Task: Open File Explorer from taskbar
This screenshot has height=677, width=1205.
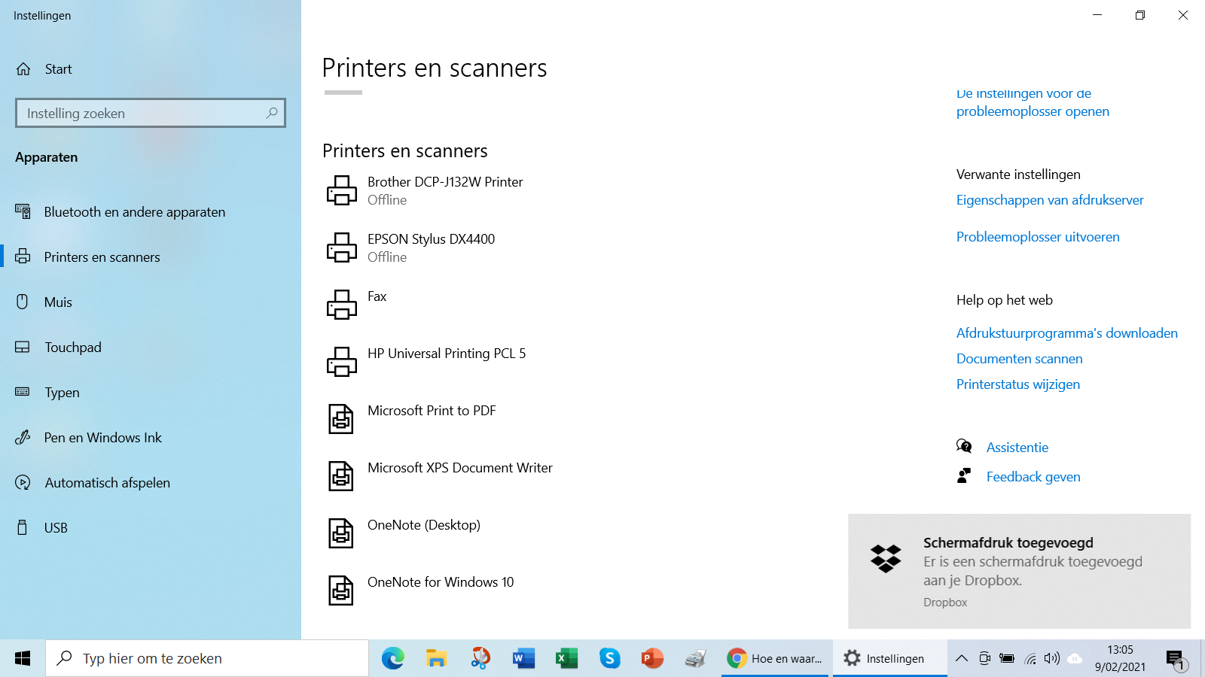Action: (436, 658)
